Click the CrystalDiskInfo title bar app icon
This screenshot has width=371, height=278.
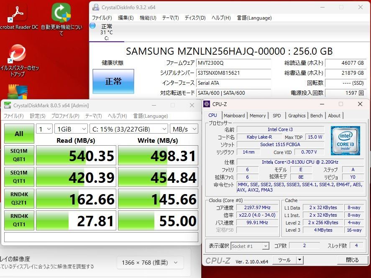(x=95, y=7)
